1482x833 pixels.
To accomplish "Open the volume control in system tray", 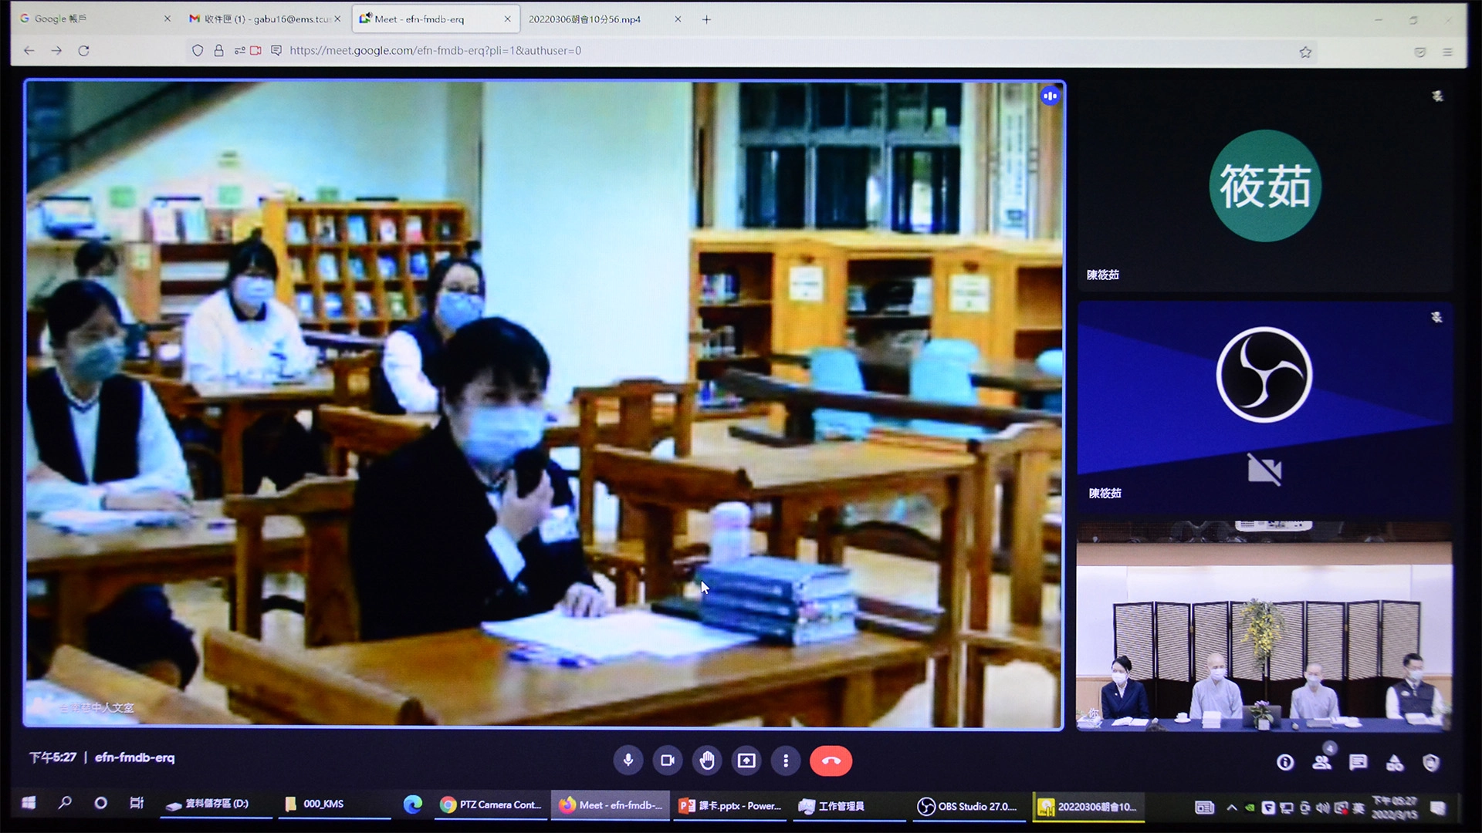I will click(1322, 808).
